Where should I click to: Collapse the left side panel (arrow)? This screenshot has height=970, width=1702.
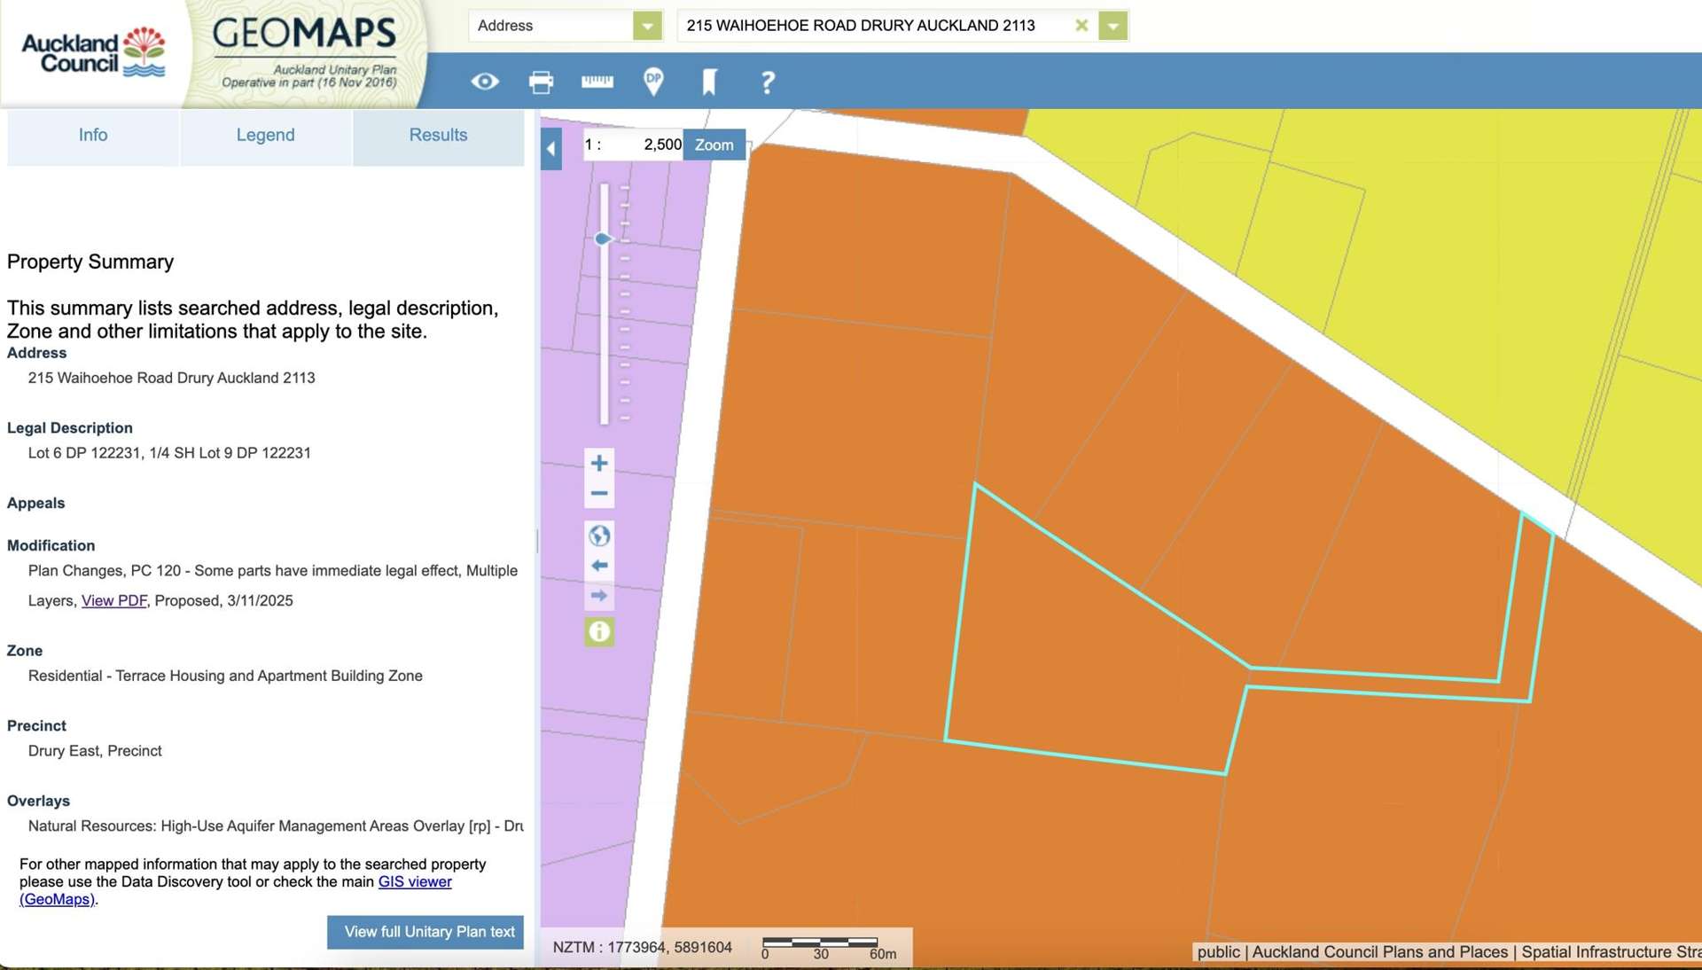[550, 149]
